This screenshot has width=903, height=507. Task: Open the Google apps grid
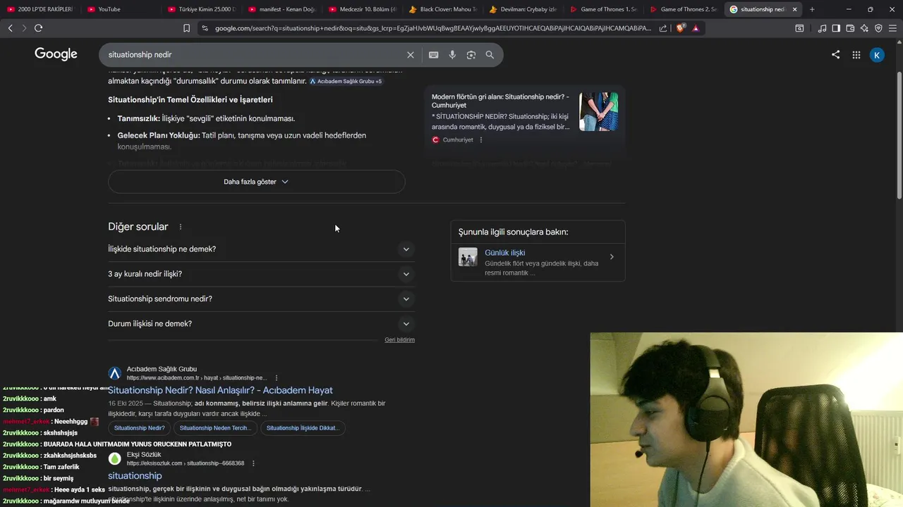(x=856, y=55)
